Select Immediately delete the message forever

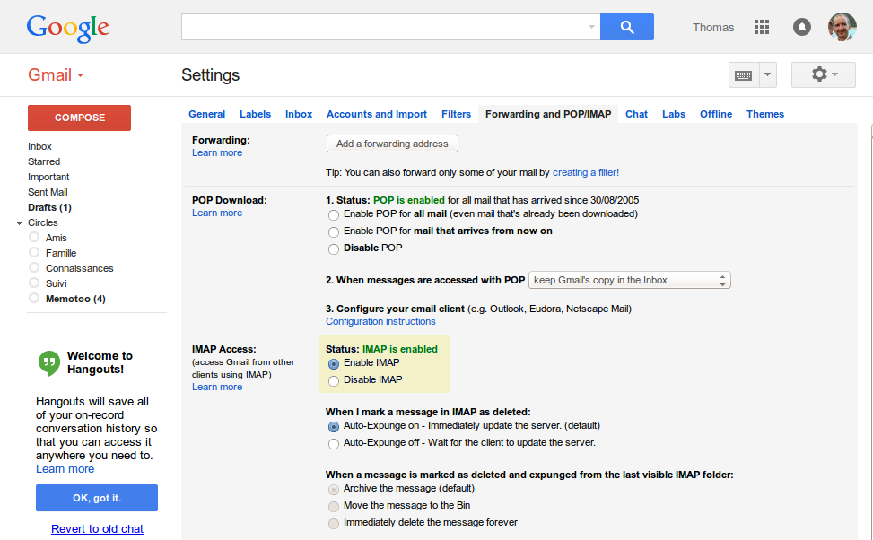pyautogui.click(x=334, y=524)
